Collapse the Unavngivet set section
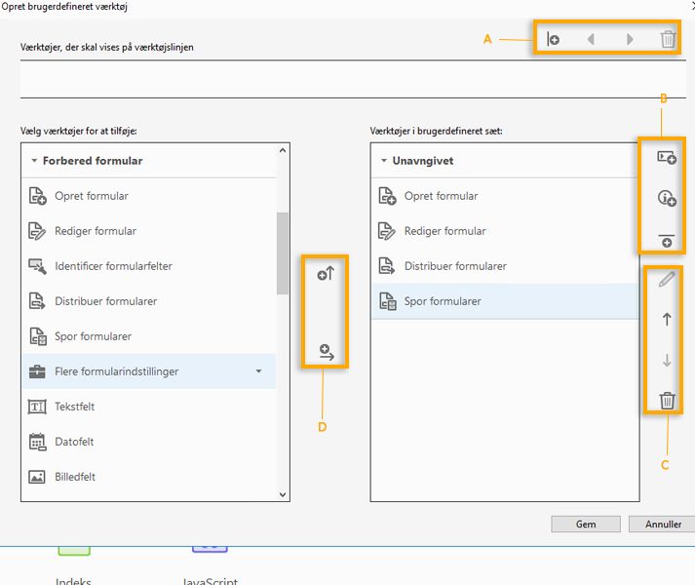Image resolution: width=695 pixels, height=585 pixels. [384, 161]
